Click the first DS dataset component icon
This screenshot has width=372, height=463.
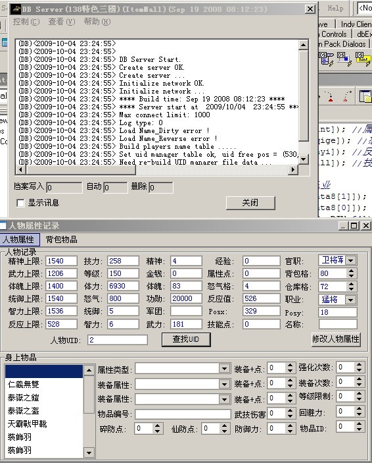tap(326, 59)
